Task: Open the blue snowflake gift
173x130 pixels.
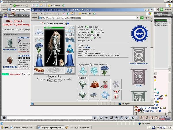Action: point(105,95)
